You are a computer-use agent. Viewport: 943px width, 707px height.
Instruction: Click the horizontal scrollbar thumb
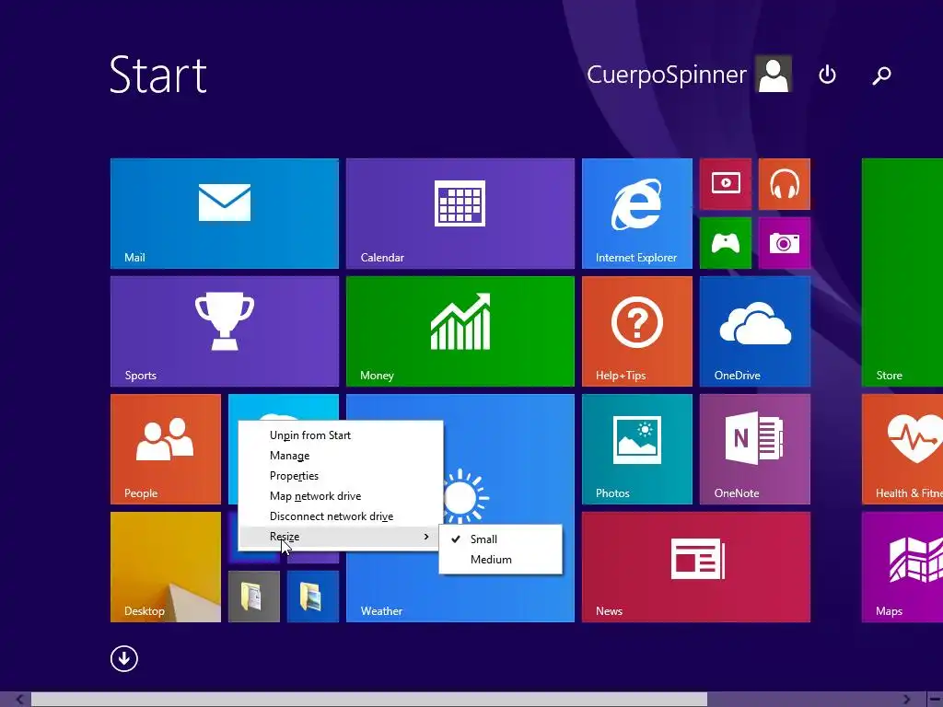click(x=368, y=700)
